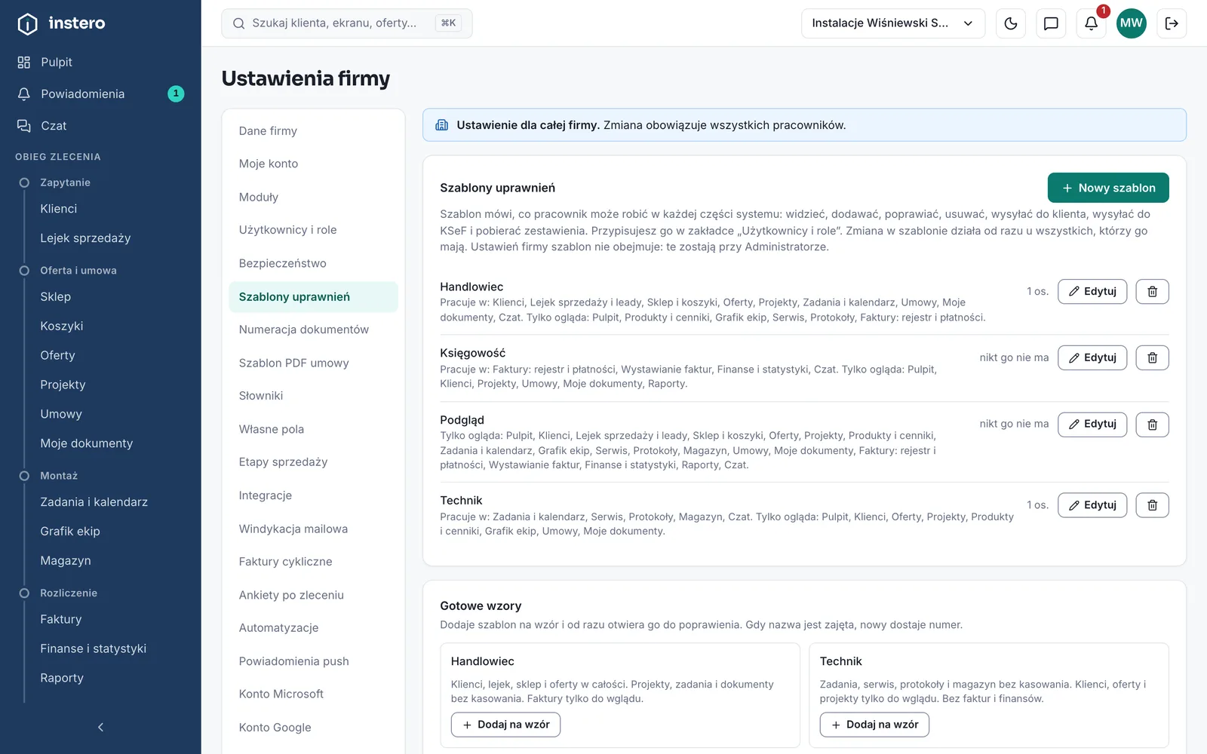Open the Integracje settings section
This screenshot has height=754, width=1207.
point(313,495)
